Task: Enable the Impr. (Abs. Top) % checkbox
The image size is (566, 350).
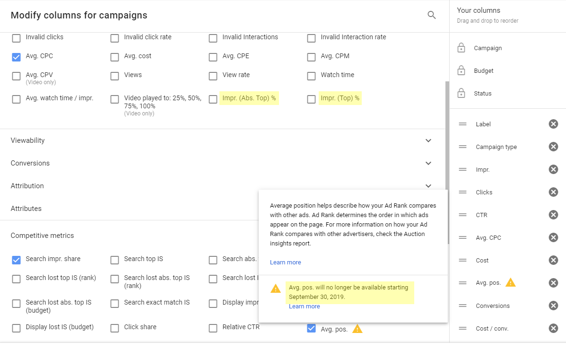Action: click(x=213, y=99)
